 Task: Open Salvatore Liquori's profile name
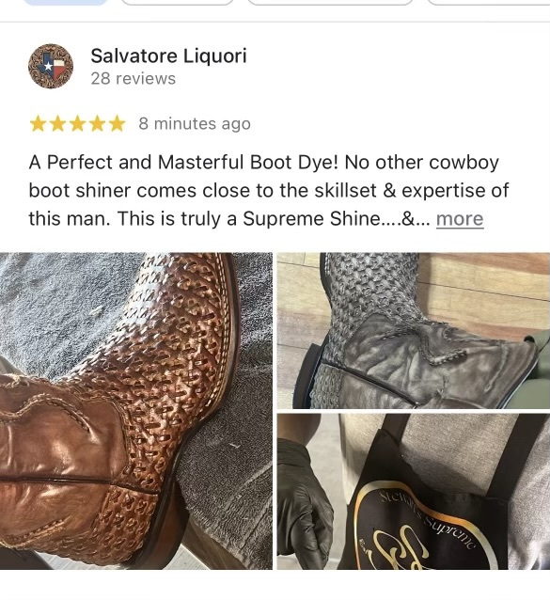168,55
